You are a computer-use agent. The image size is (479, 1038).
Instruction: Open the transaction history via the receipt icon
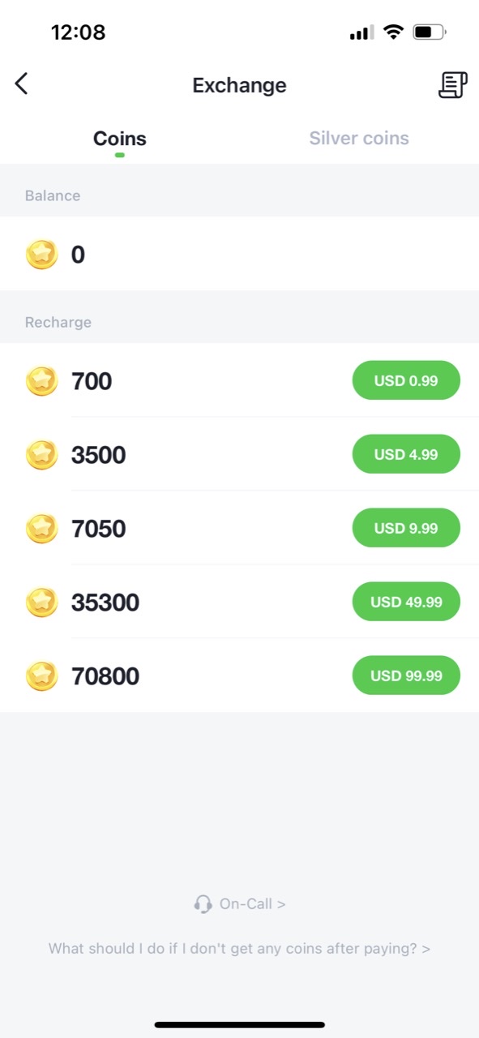pyautogui.click(x=452, y=84)
